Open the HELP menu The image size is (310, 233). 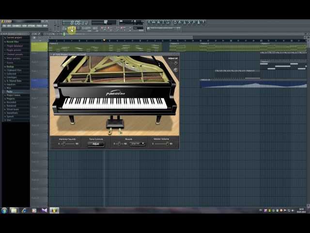(45, 26)
